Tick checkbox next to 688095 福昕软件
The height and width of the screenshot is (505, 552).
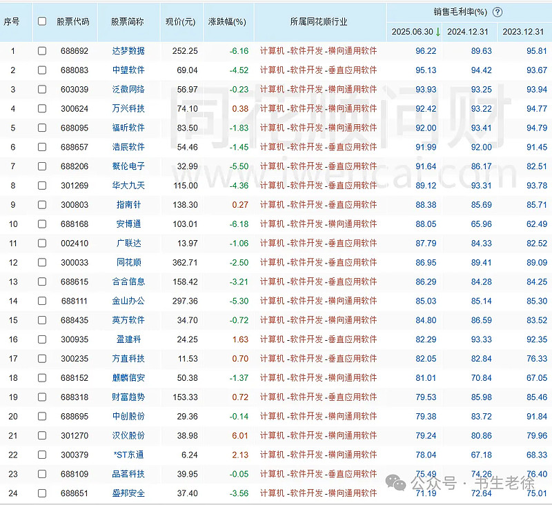42,128
